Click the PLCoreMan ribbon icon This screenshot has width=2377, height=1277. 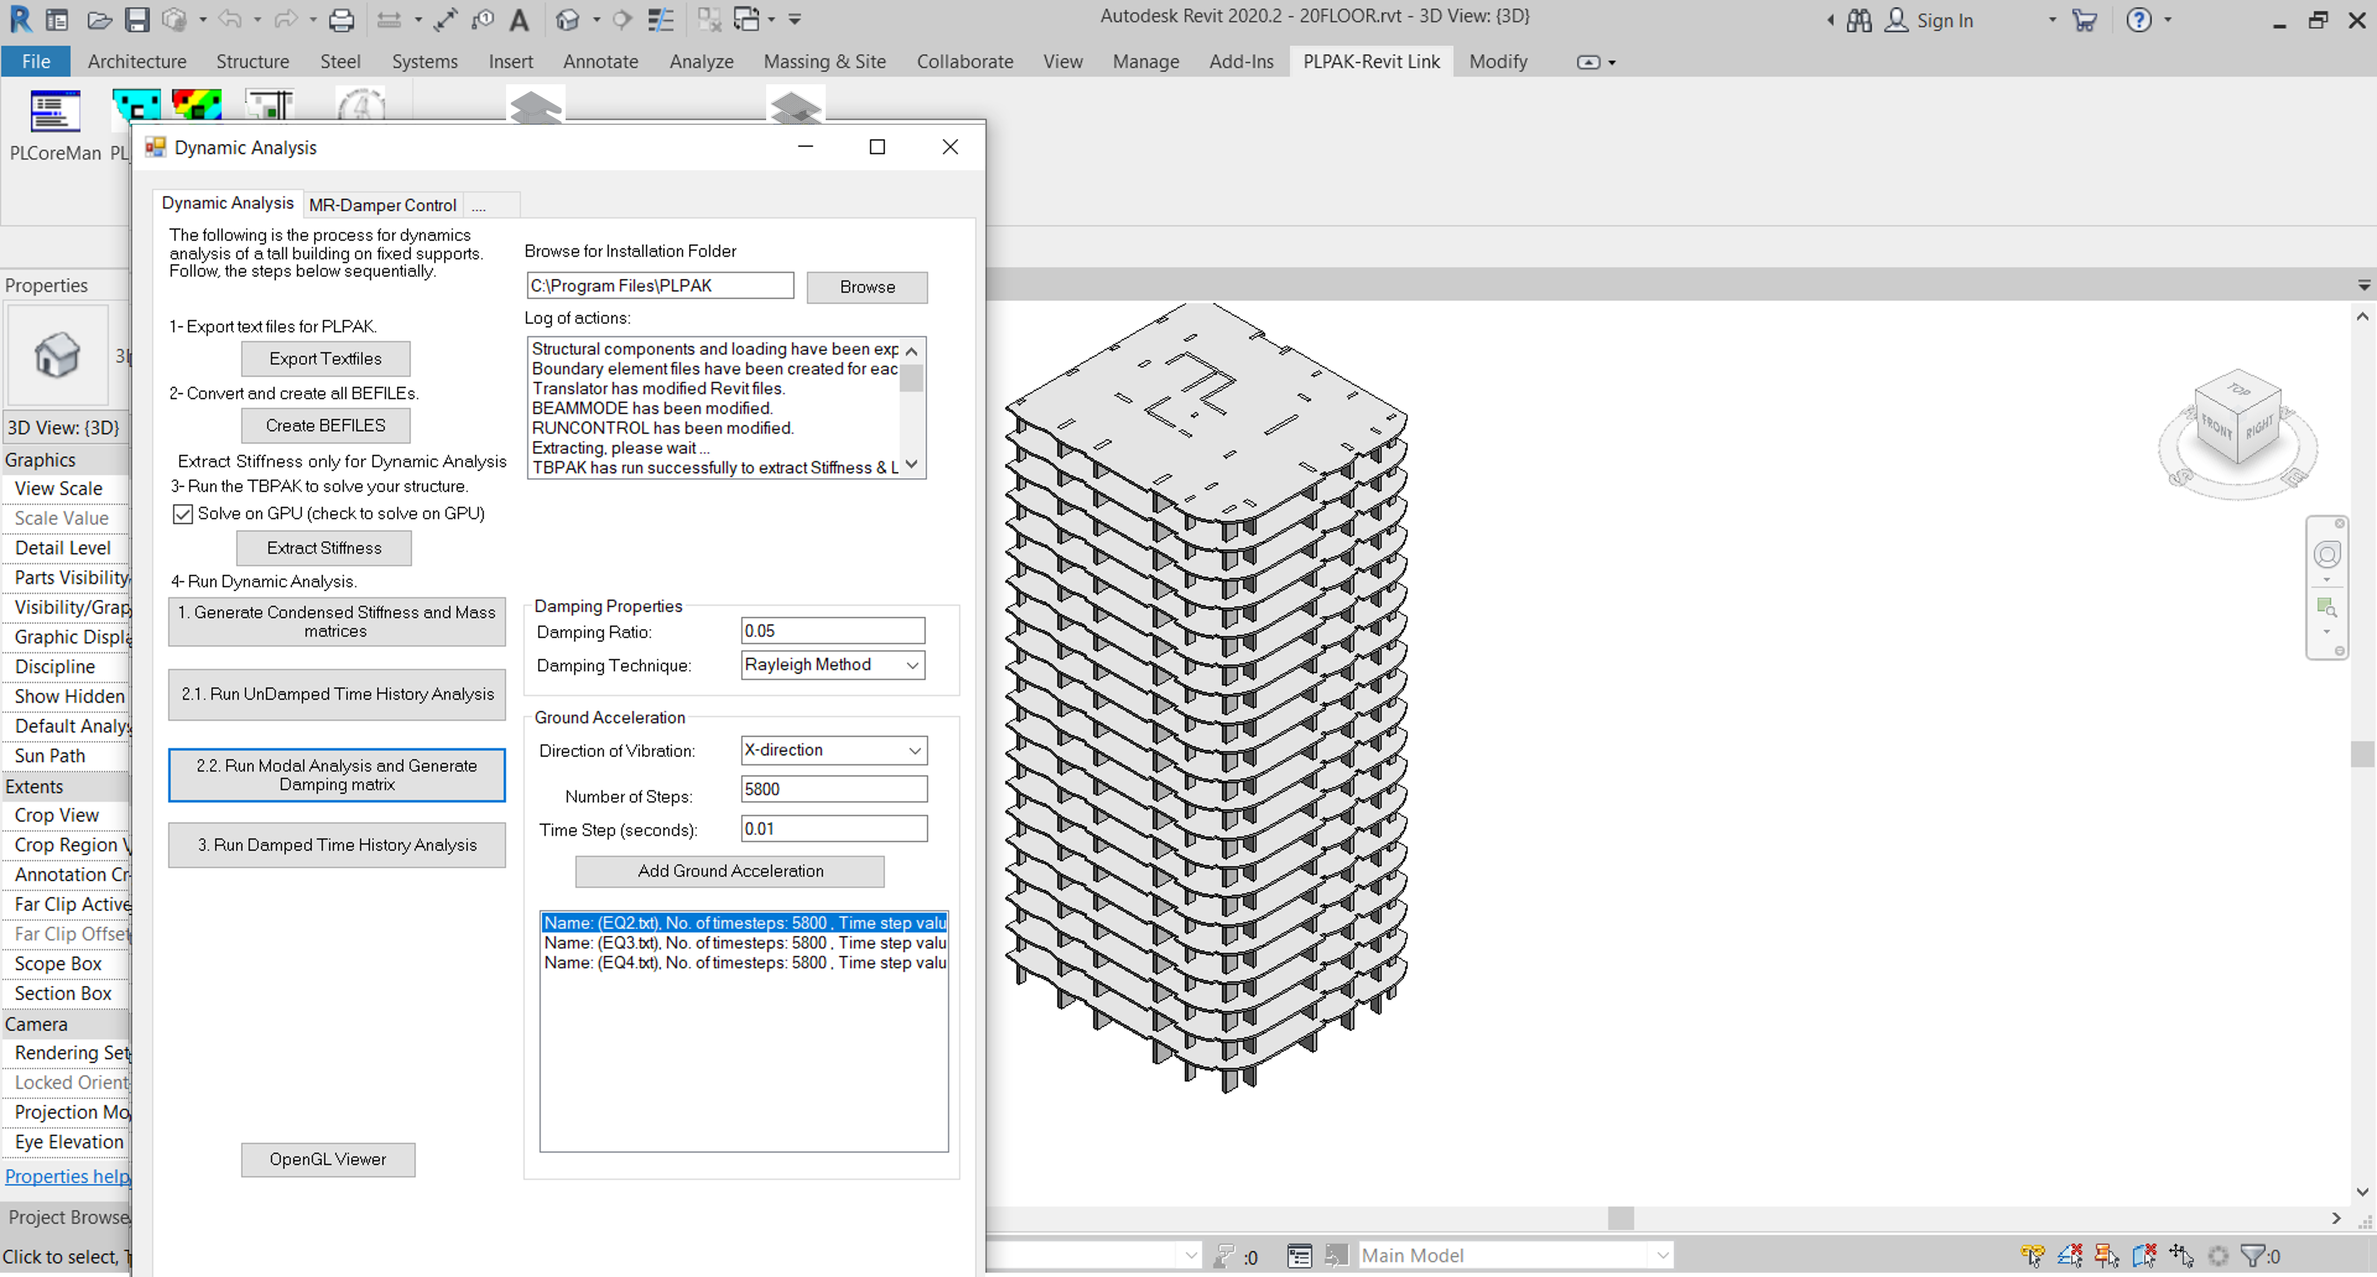(x=55, y=112)
